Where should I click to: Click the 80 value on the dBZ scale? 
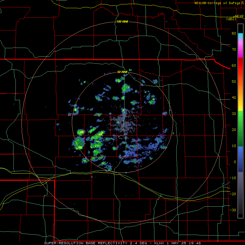pyautogui.click(x=234, y=33)
